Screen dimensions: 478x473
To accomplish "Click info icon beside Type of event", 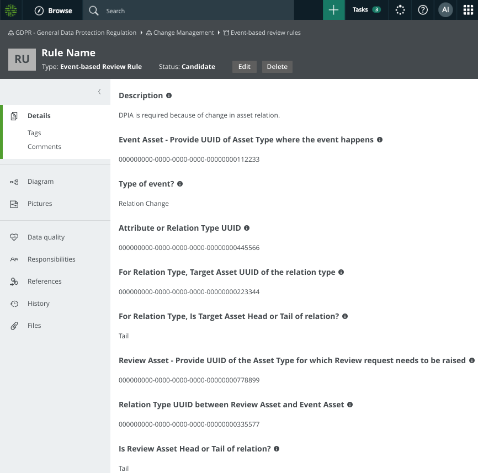I will click(180, 184).
